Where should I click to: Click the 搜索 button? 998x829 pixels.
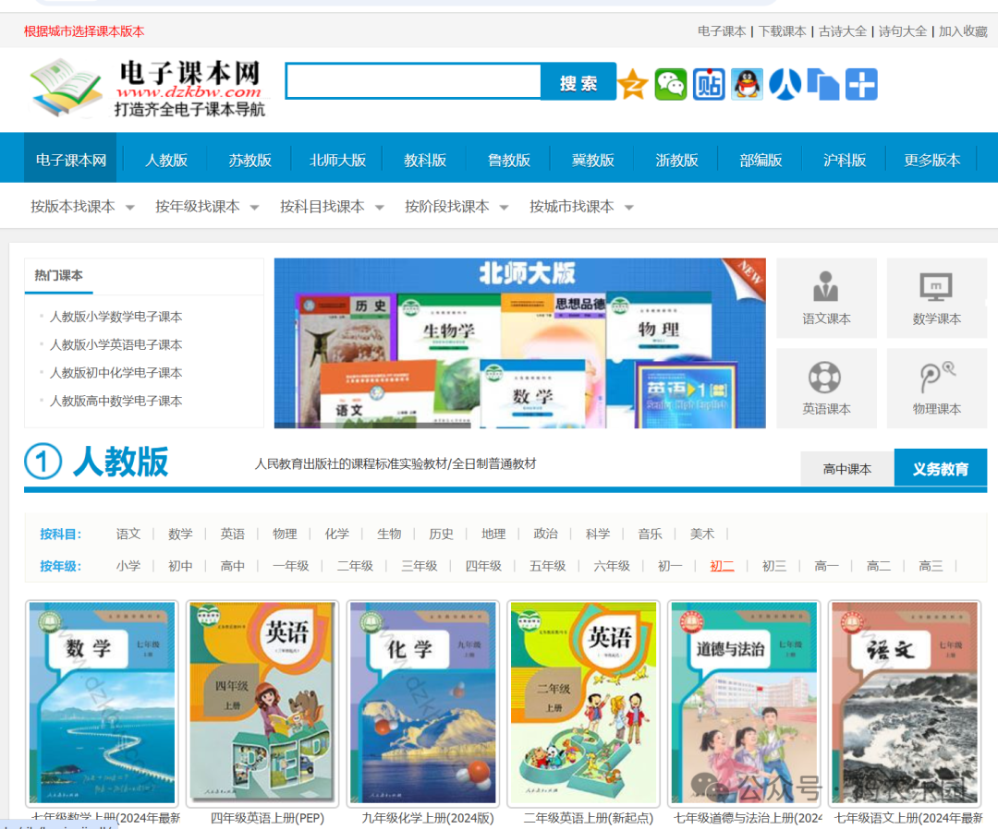click(x=578, y=81)
